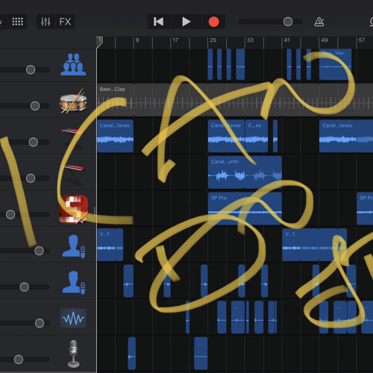
Task: Select the short C...es region
Action: (x=257, y=136)
